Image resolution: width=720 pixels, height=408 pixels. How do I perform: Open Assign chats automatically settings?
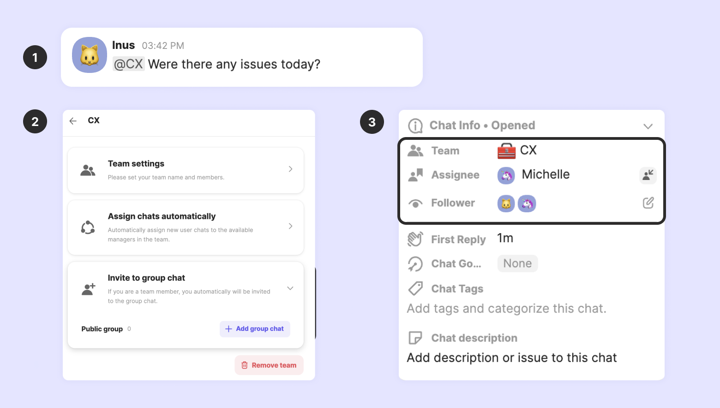(186, 228)
